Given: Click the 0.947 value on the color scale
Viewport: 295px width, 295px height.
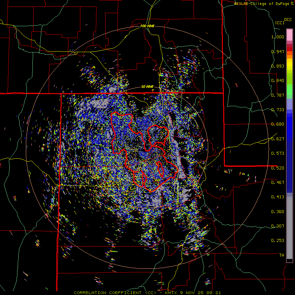Looking at the screenshot, I should click(278, 51).
